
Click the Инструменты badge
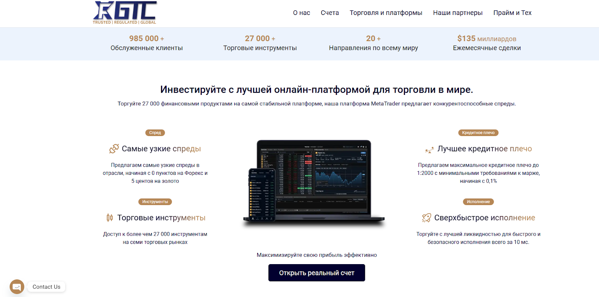155,202
